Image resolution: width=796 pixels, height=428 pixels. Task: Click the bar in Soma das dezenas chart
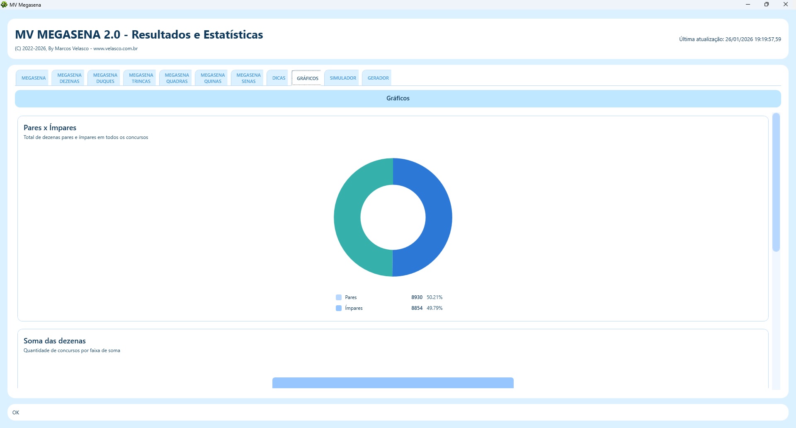393,383
